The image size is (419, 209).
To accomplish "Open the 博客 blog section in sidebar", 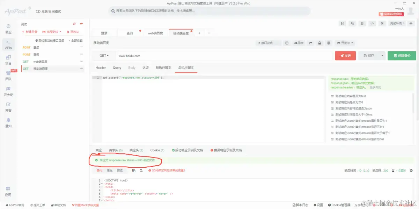I will [8, 107].
